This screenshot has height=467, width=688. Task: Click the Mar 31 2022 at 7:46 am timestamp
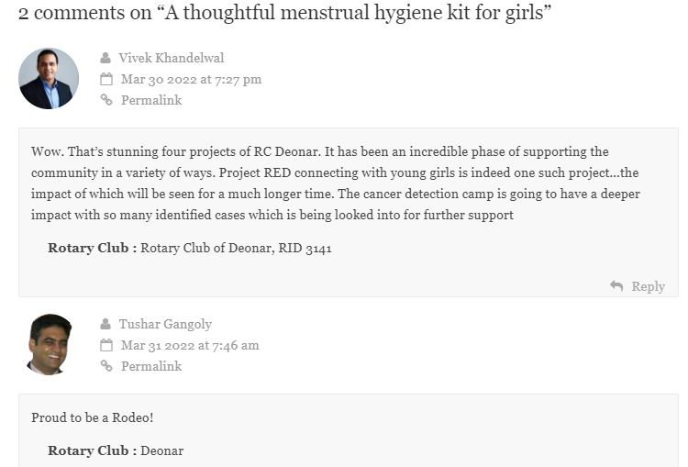[190, 345]
